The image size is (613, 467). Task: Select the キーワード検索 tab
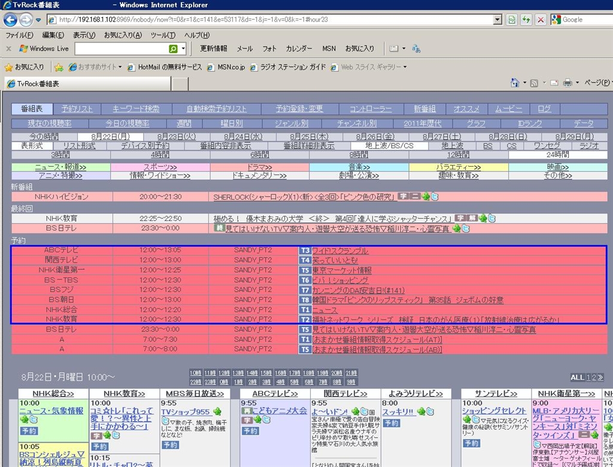[x=136, y=109]
